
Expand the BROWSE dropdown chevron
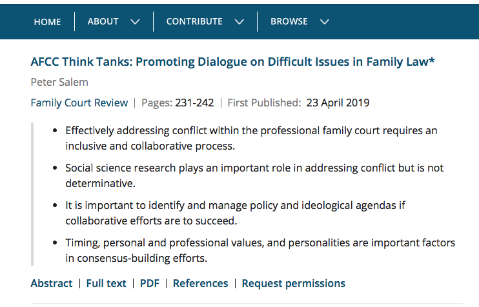pos(324,22)
